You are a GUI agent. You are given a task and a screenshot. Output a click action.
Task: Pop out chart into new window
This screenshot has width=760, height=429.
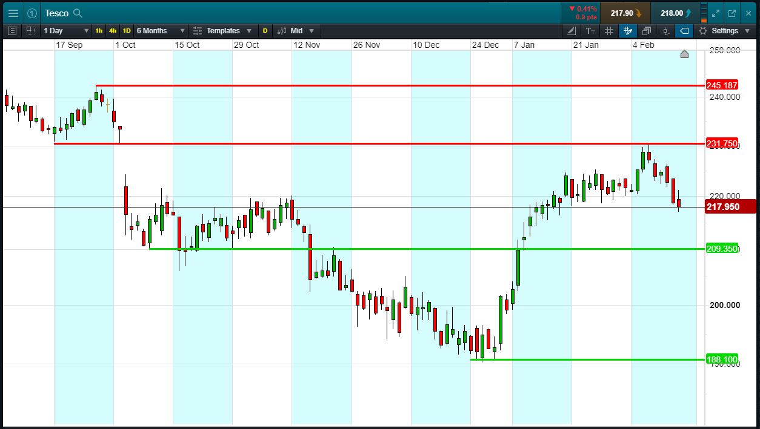pyautogui.click(x=732, y=13)
